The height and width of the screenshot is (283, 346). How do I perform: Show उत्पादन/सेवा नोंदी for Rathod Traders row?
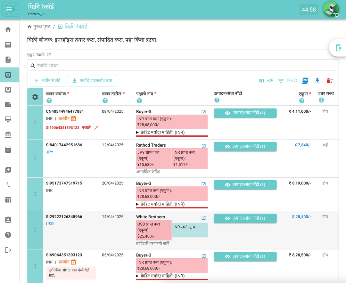click(x=245, y=146)
